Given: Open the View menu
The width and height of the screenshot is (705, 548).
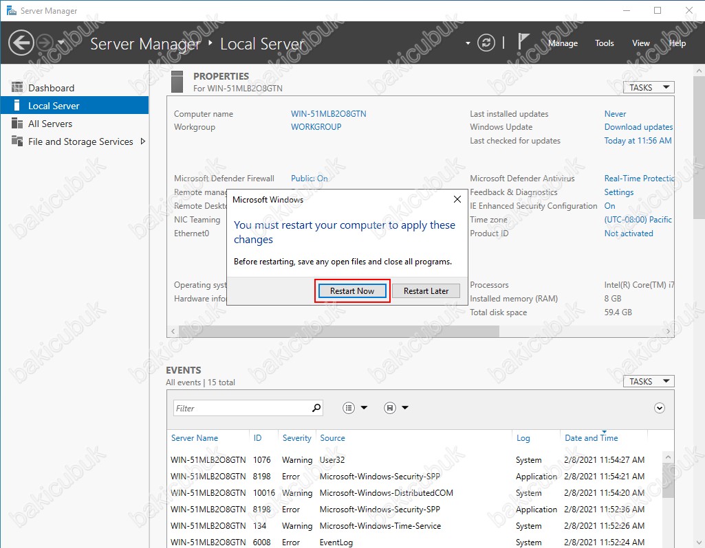Looking at the screenshot, I should click(x=641, y=43).
